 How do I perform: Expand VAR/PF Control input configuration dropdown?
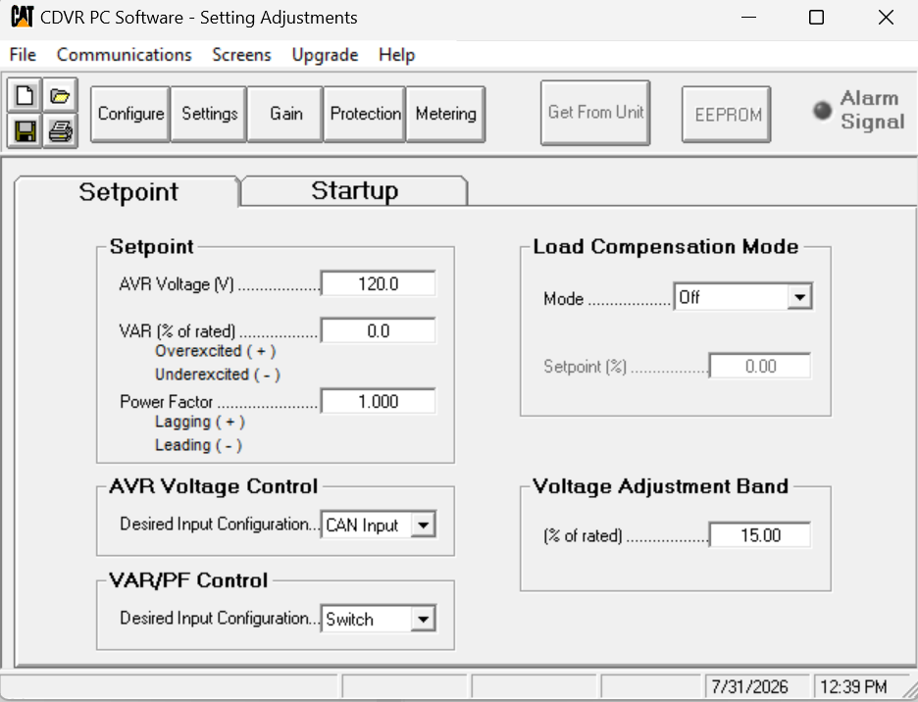[x=424, y=619]
